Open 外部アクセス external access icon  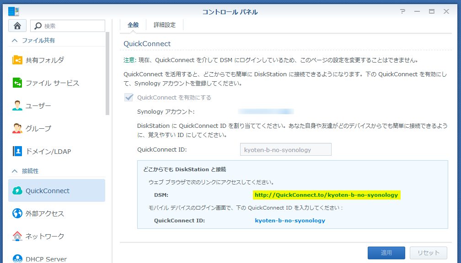point(17,213)
